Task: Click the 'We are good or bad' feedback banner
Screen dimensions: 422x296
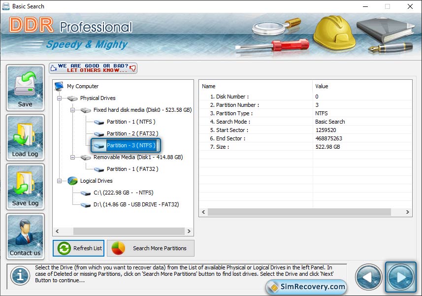Action: [x=93, y=68]
